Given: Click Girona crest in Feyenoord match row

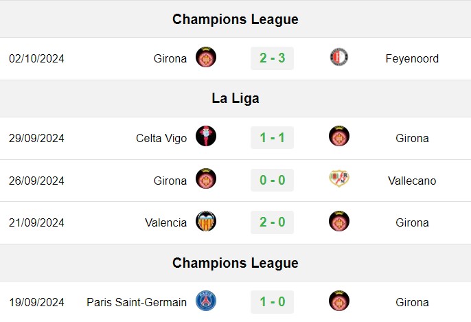Looking at the screenshot, I should click(206, 57).
